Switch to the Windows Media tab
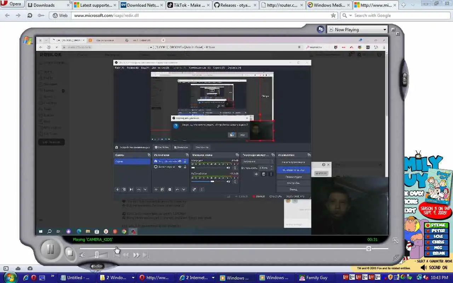Viewport: 453px width, 283px height. pyautogui.click(x=329, y=5)
